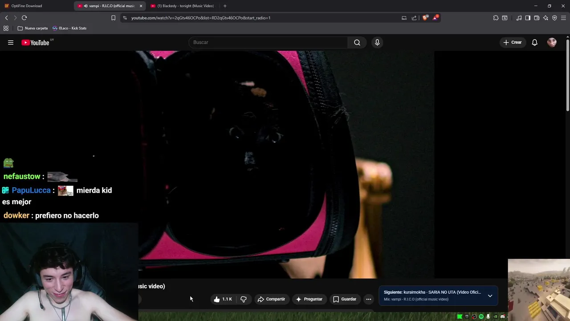Start voice search with the microphone

tap(377, 42)
